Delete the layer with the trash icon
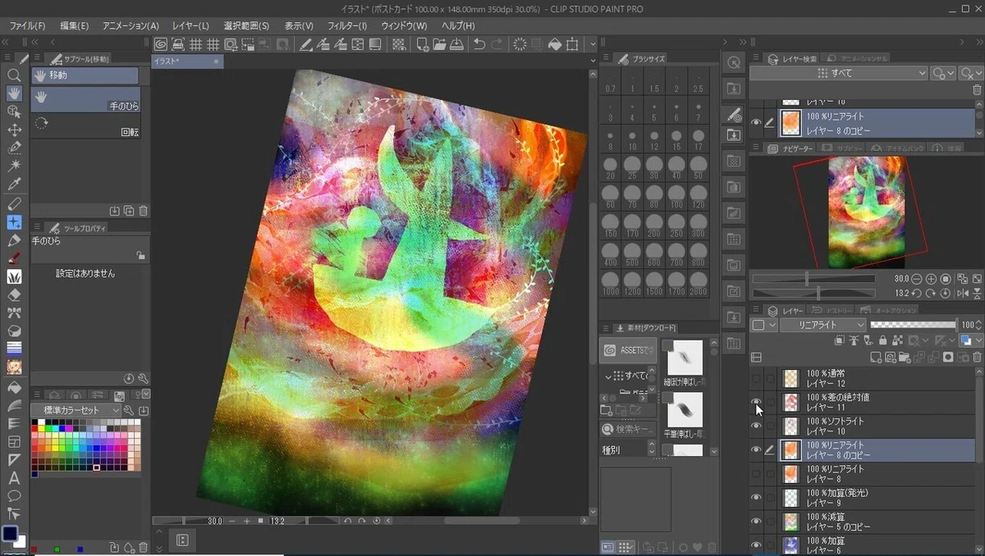The height and width of the screenshot is (556, 985). (977, 358)
